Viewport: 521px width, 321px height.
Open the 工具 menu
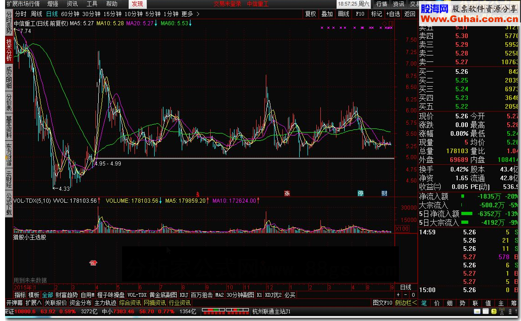[92, 4]
